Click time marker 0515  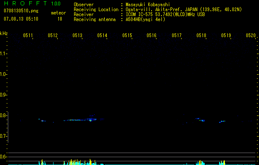click(x=127, y=35)
